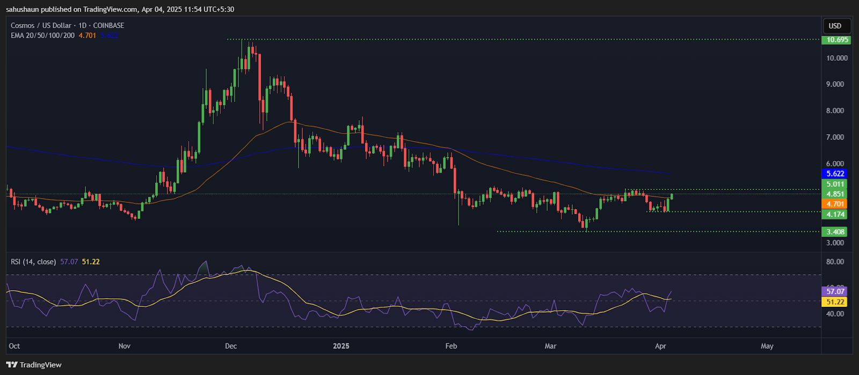Click the green 4.174 price axis label
Screen dimensions: 859x375
(x=835, y=215)
